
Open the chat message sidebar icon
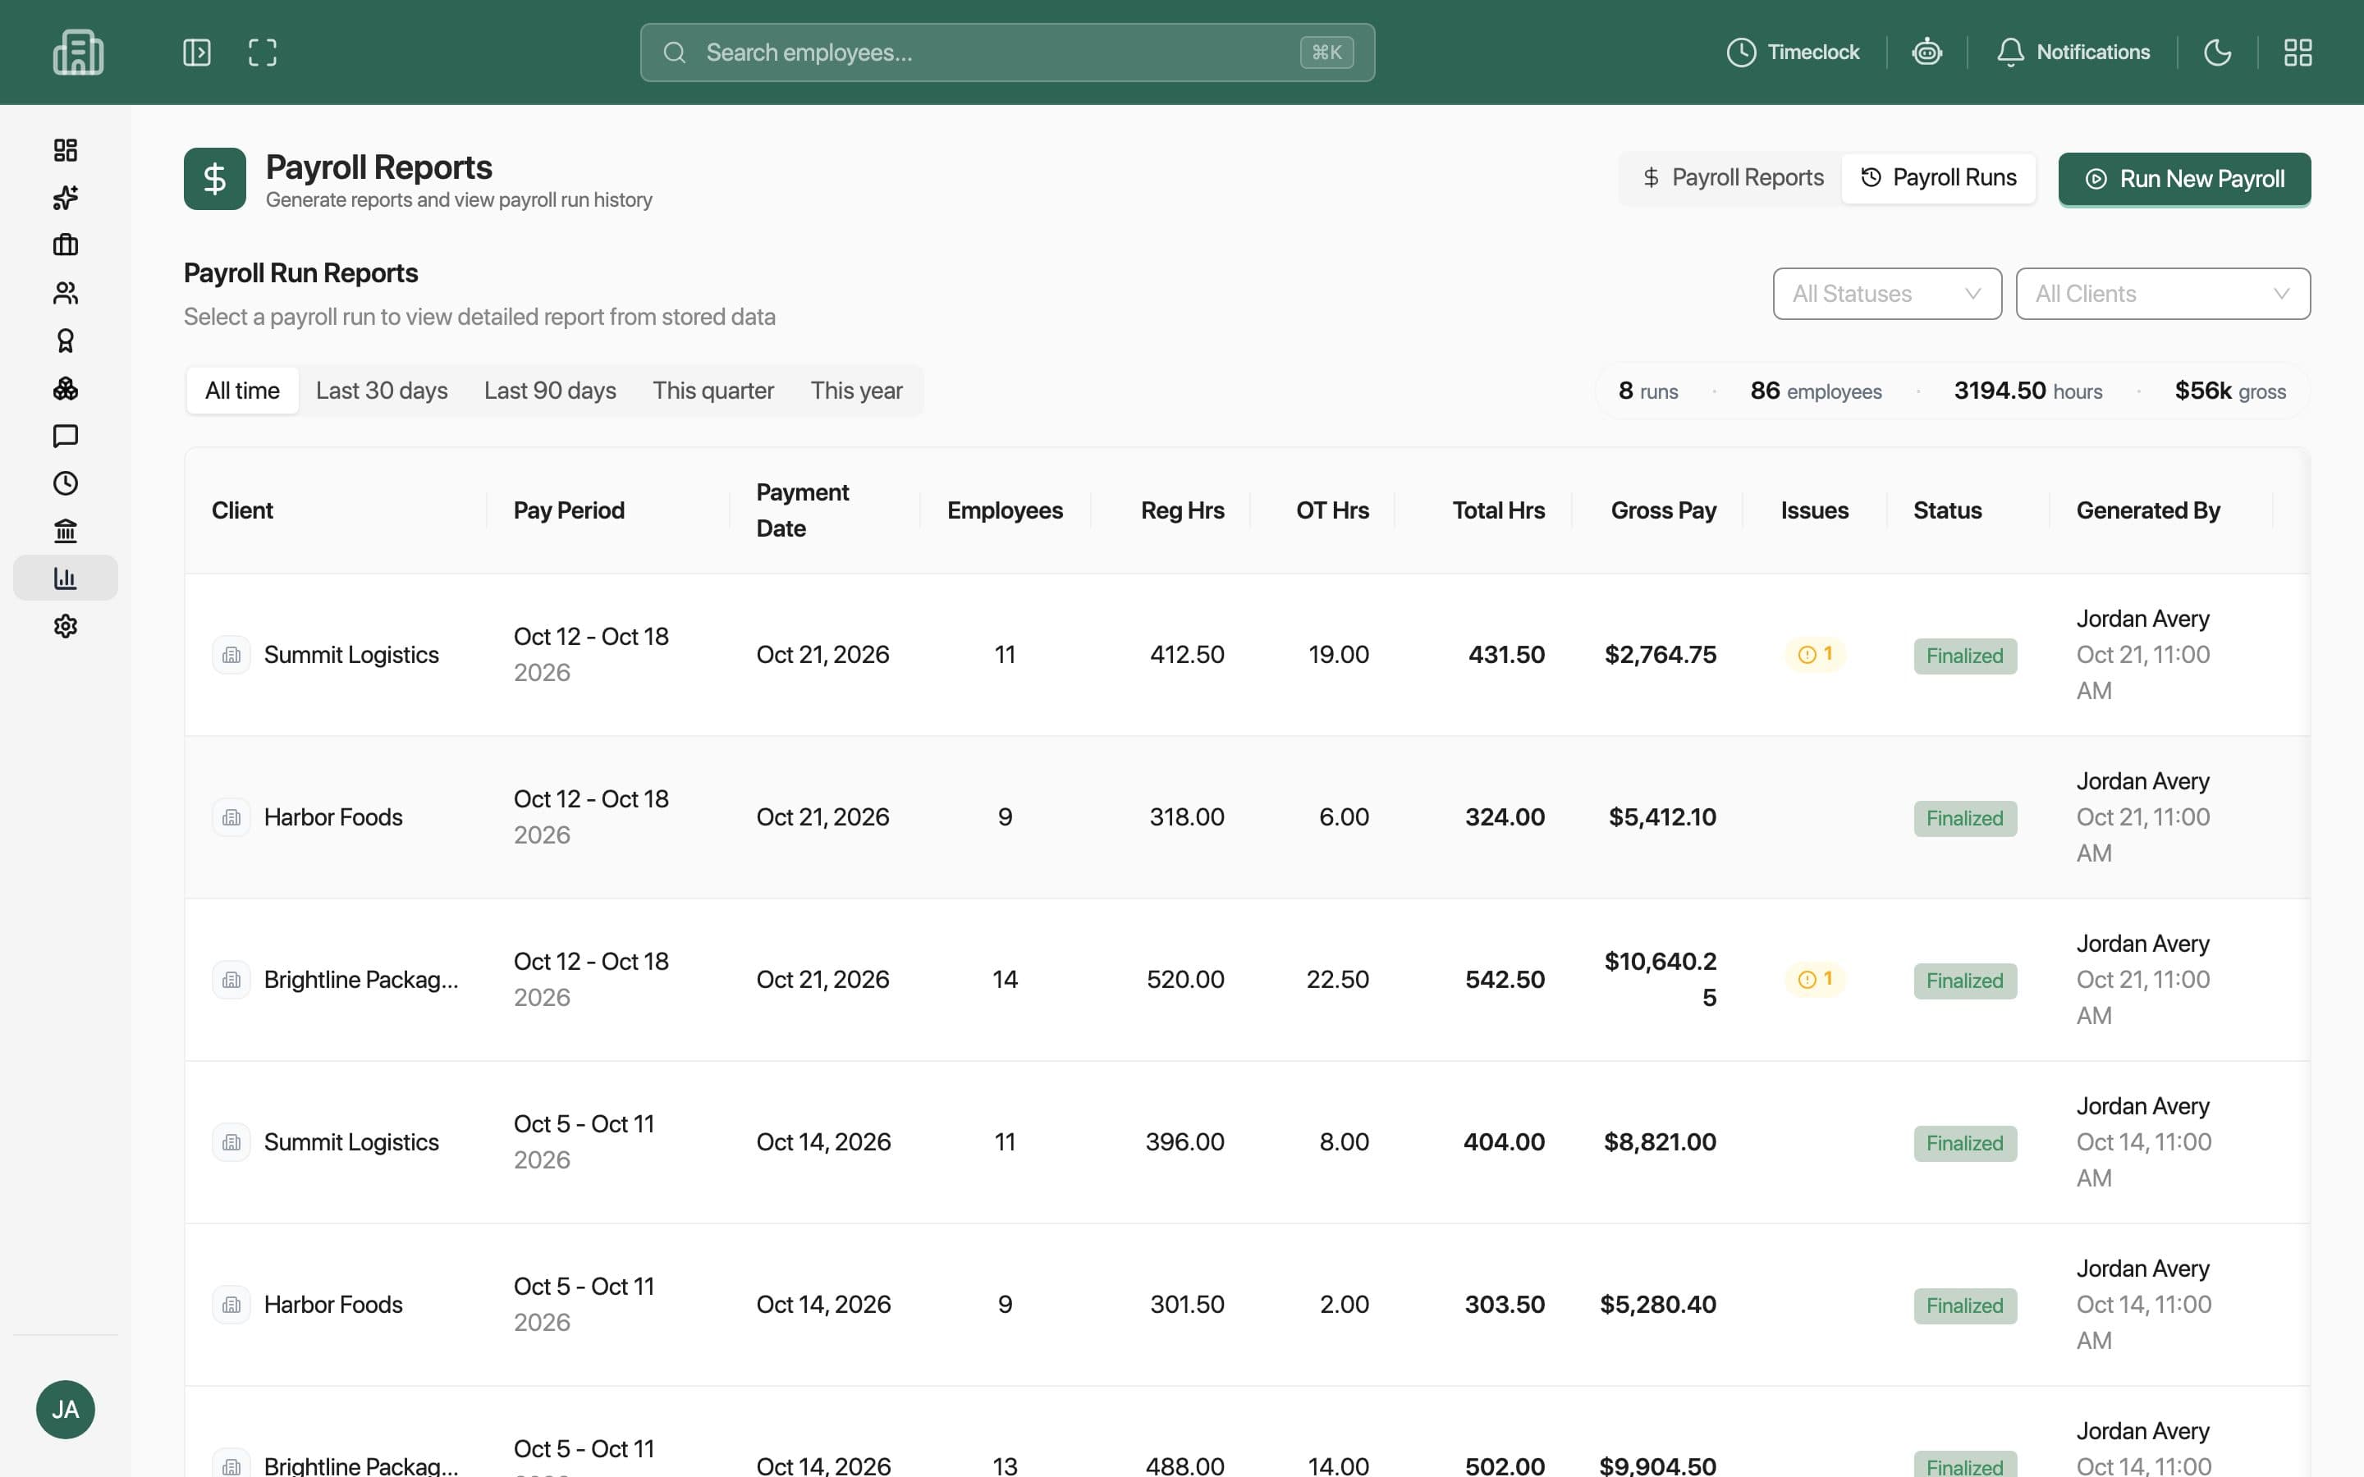66,436
